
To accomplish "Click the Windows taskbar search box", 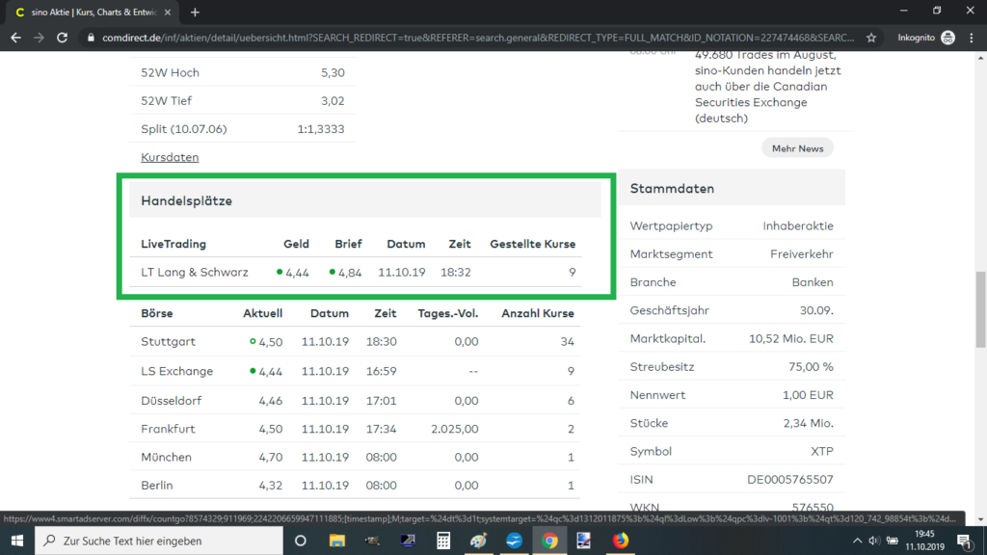I will click(159, 541).
